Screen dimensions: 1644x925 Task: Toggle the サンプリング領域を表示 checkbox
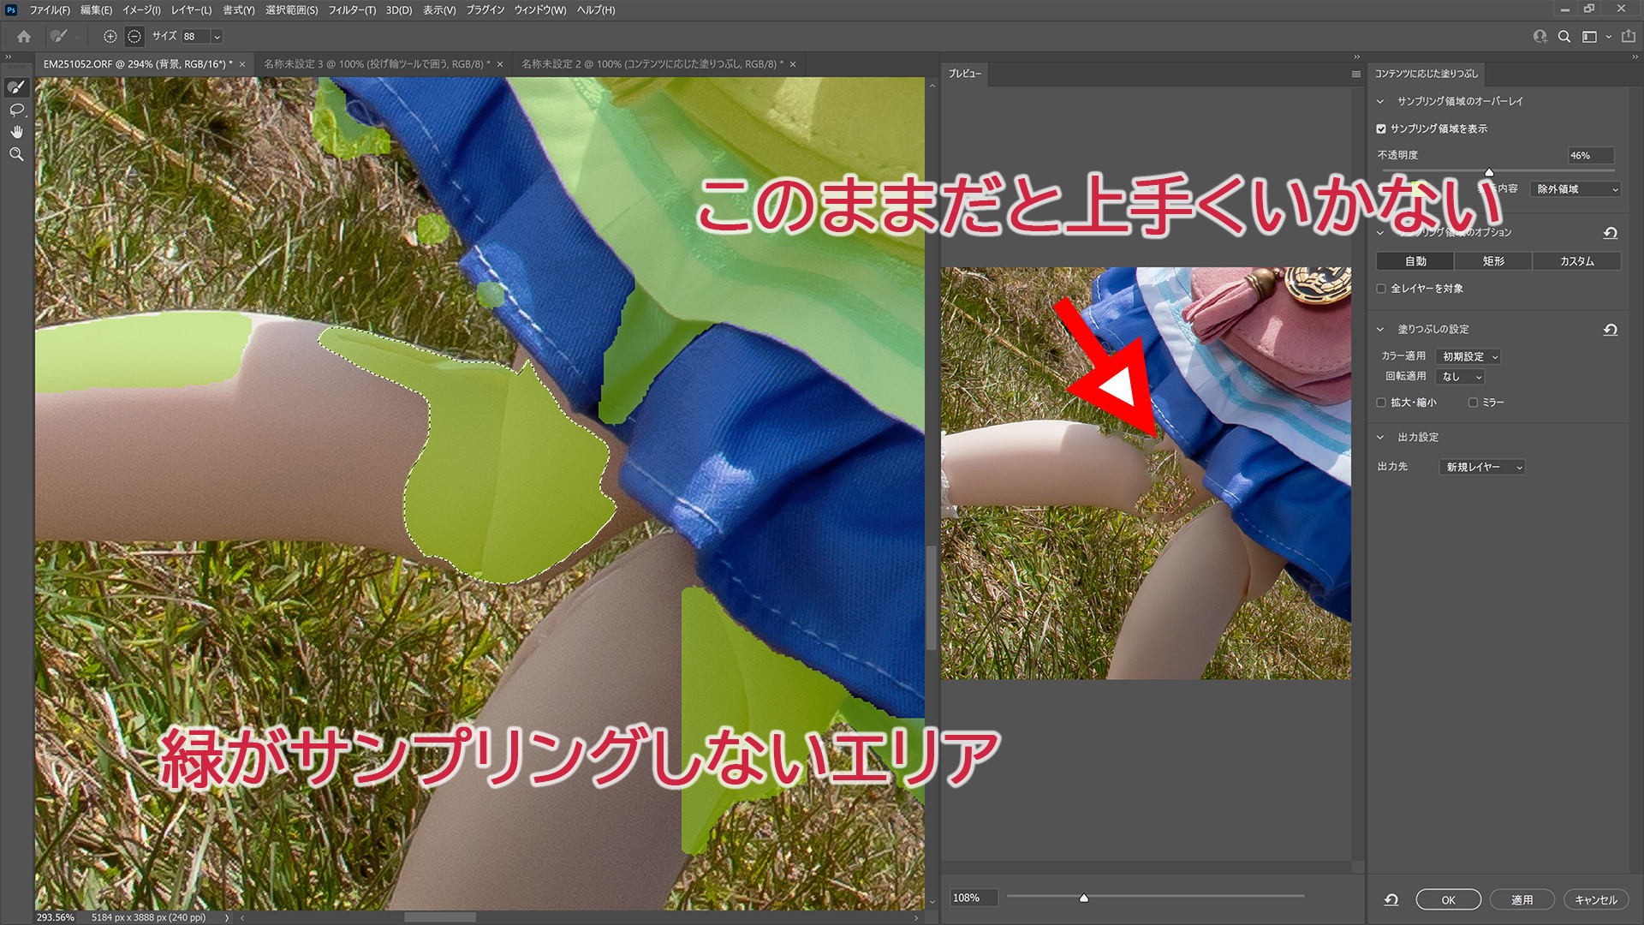1381,128
